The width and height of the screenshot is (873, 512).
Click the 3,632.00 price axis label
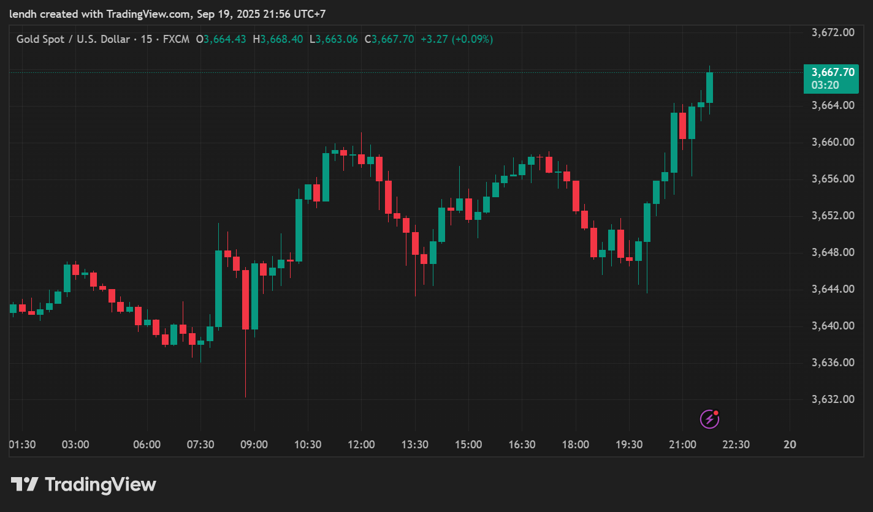(833, 399)
